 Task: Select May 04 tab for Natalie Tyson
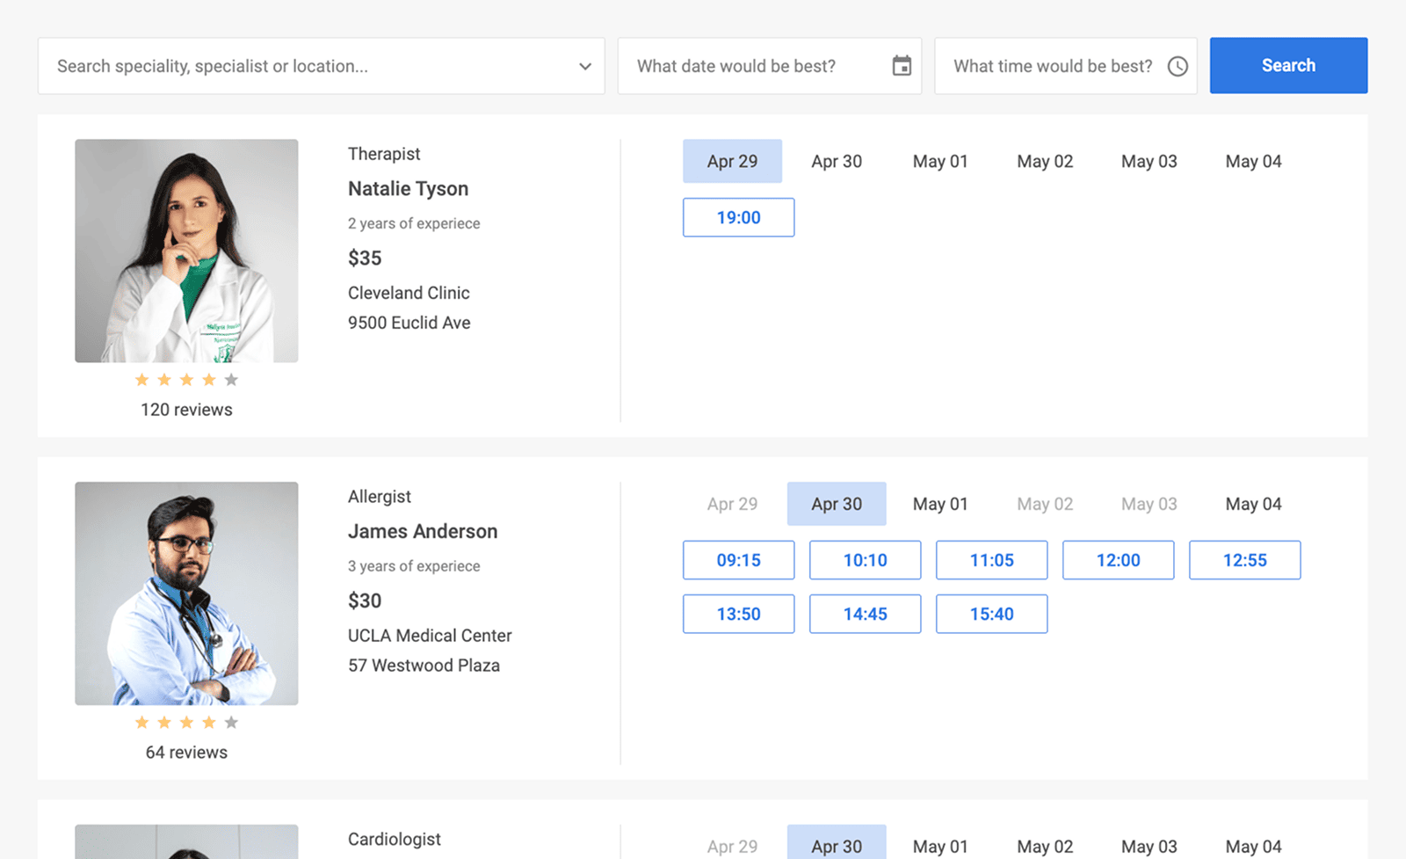[1254, 161]
